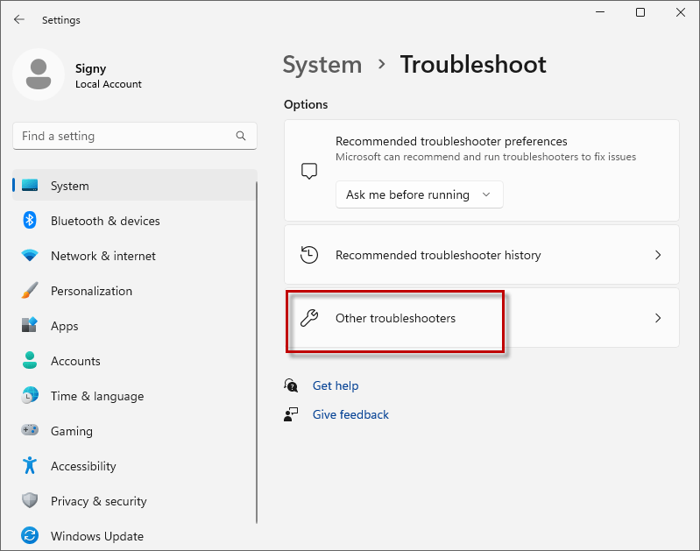Click the Give feedback person icon

click(291, 414)
